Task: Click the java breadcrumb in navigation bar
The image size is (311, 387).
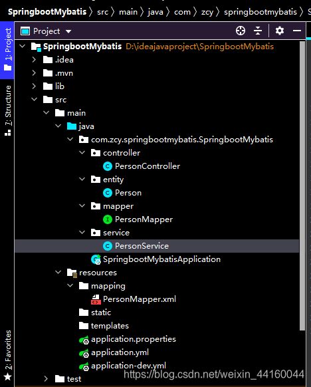Action: pyautogui.click(x=155, y=12)
